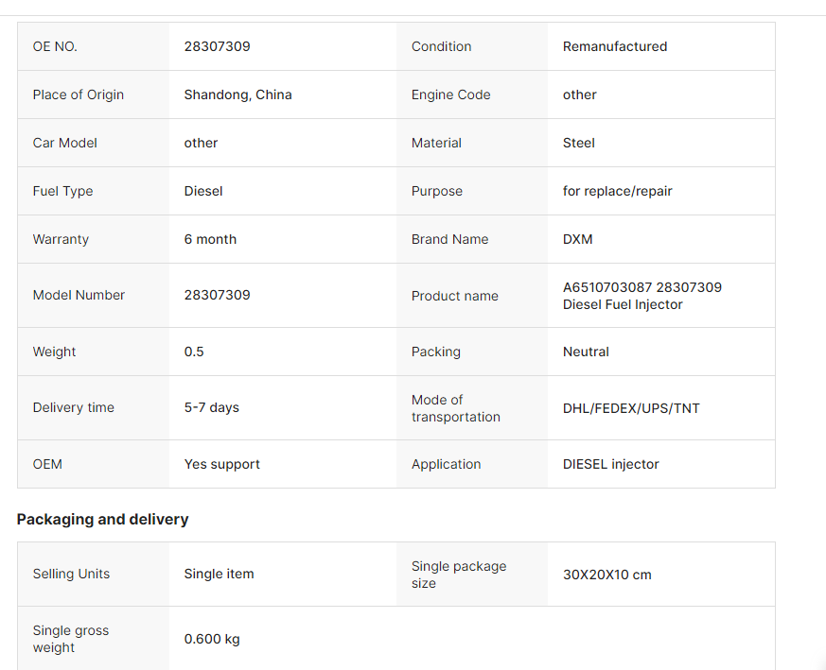
Task: Click the Packaging and delivery heading
Action: (103, 520)
